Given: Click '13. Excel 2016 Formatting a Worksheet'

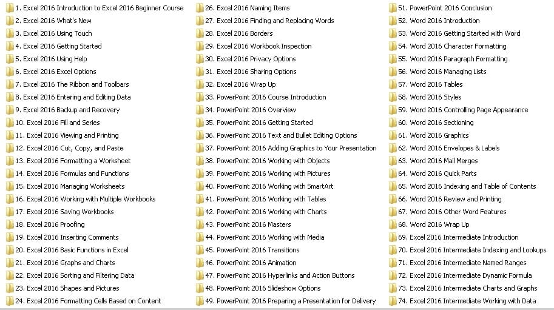Looking at the screenshot, I should (73, 161).
